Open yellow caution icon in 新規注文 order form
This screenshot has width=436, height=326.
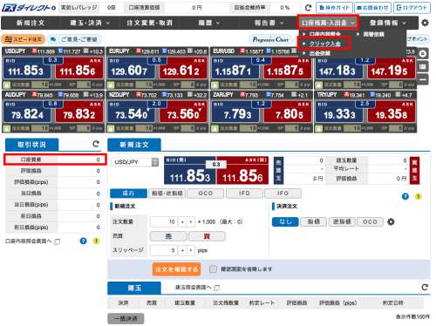point(418,197)
